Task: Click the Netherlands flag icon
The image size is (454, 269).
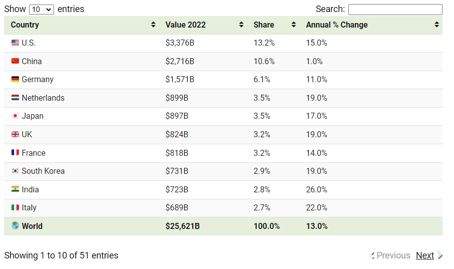Action: pos(15,97)
